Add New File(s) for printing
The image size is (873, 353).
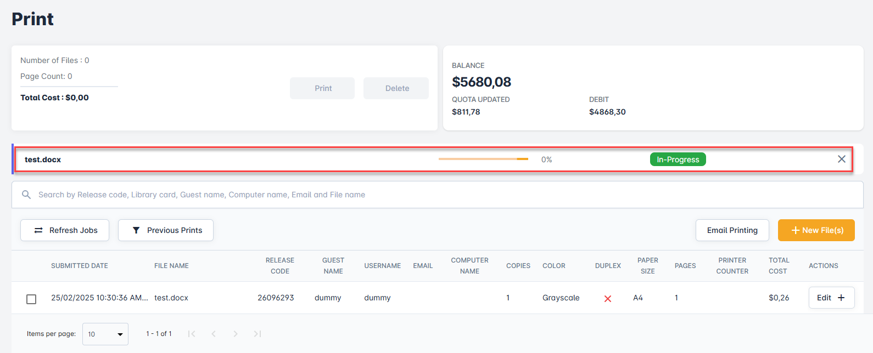coord(816,230)
